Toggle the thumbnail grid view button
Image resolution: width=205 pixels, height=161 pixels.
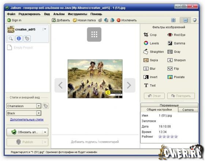tap(173, 20)
